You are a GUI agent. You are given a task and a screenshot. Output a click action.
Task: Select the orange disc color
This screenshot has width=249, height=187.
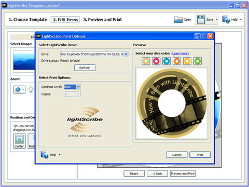point(177,61)
